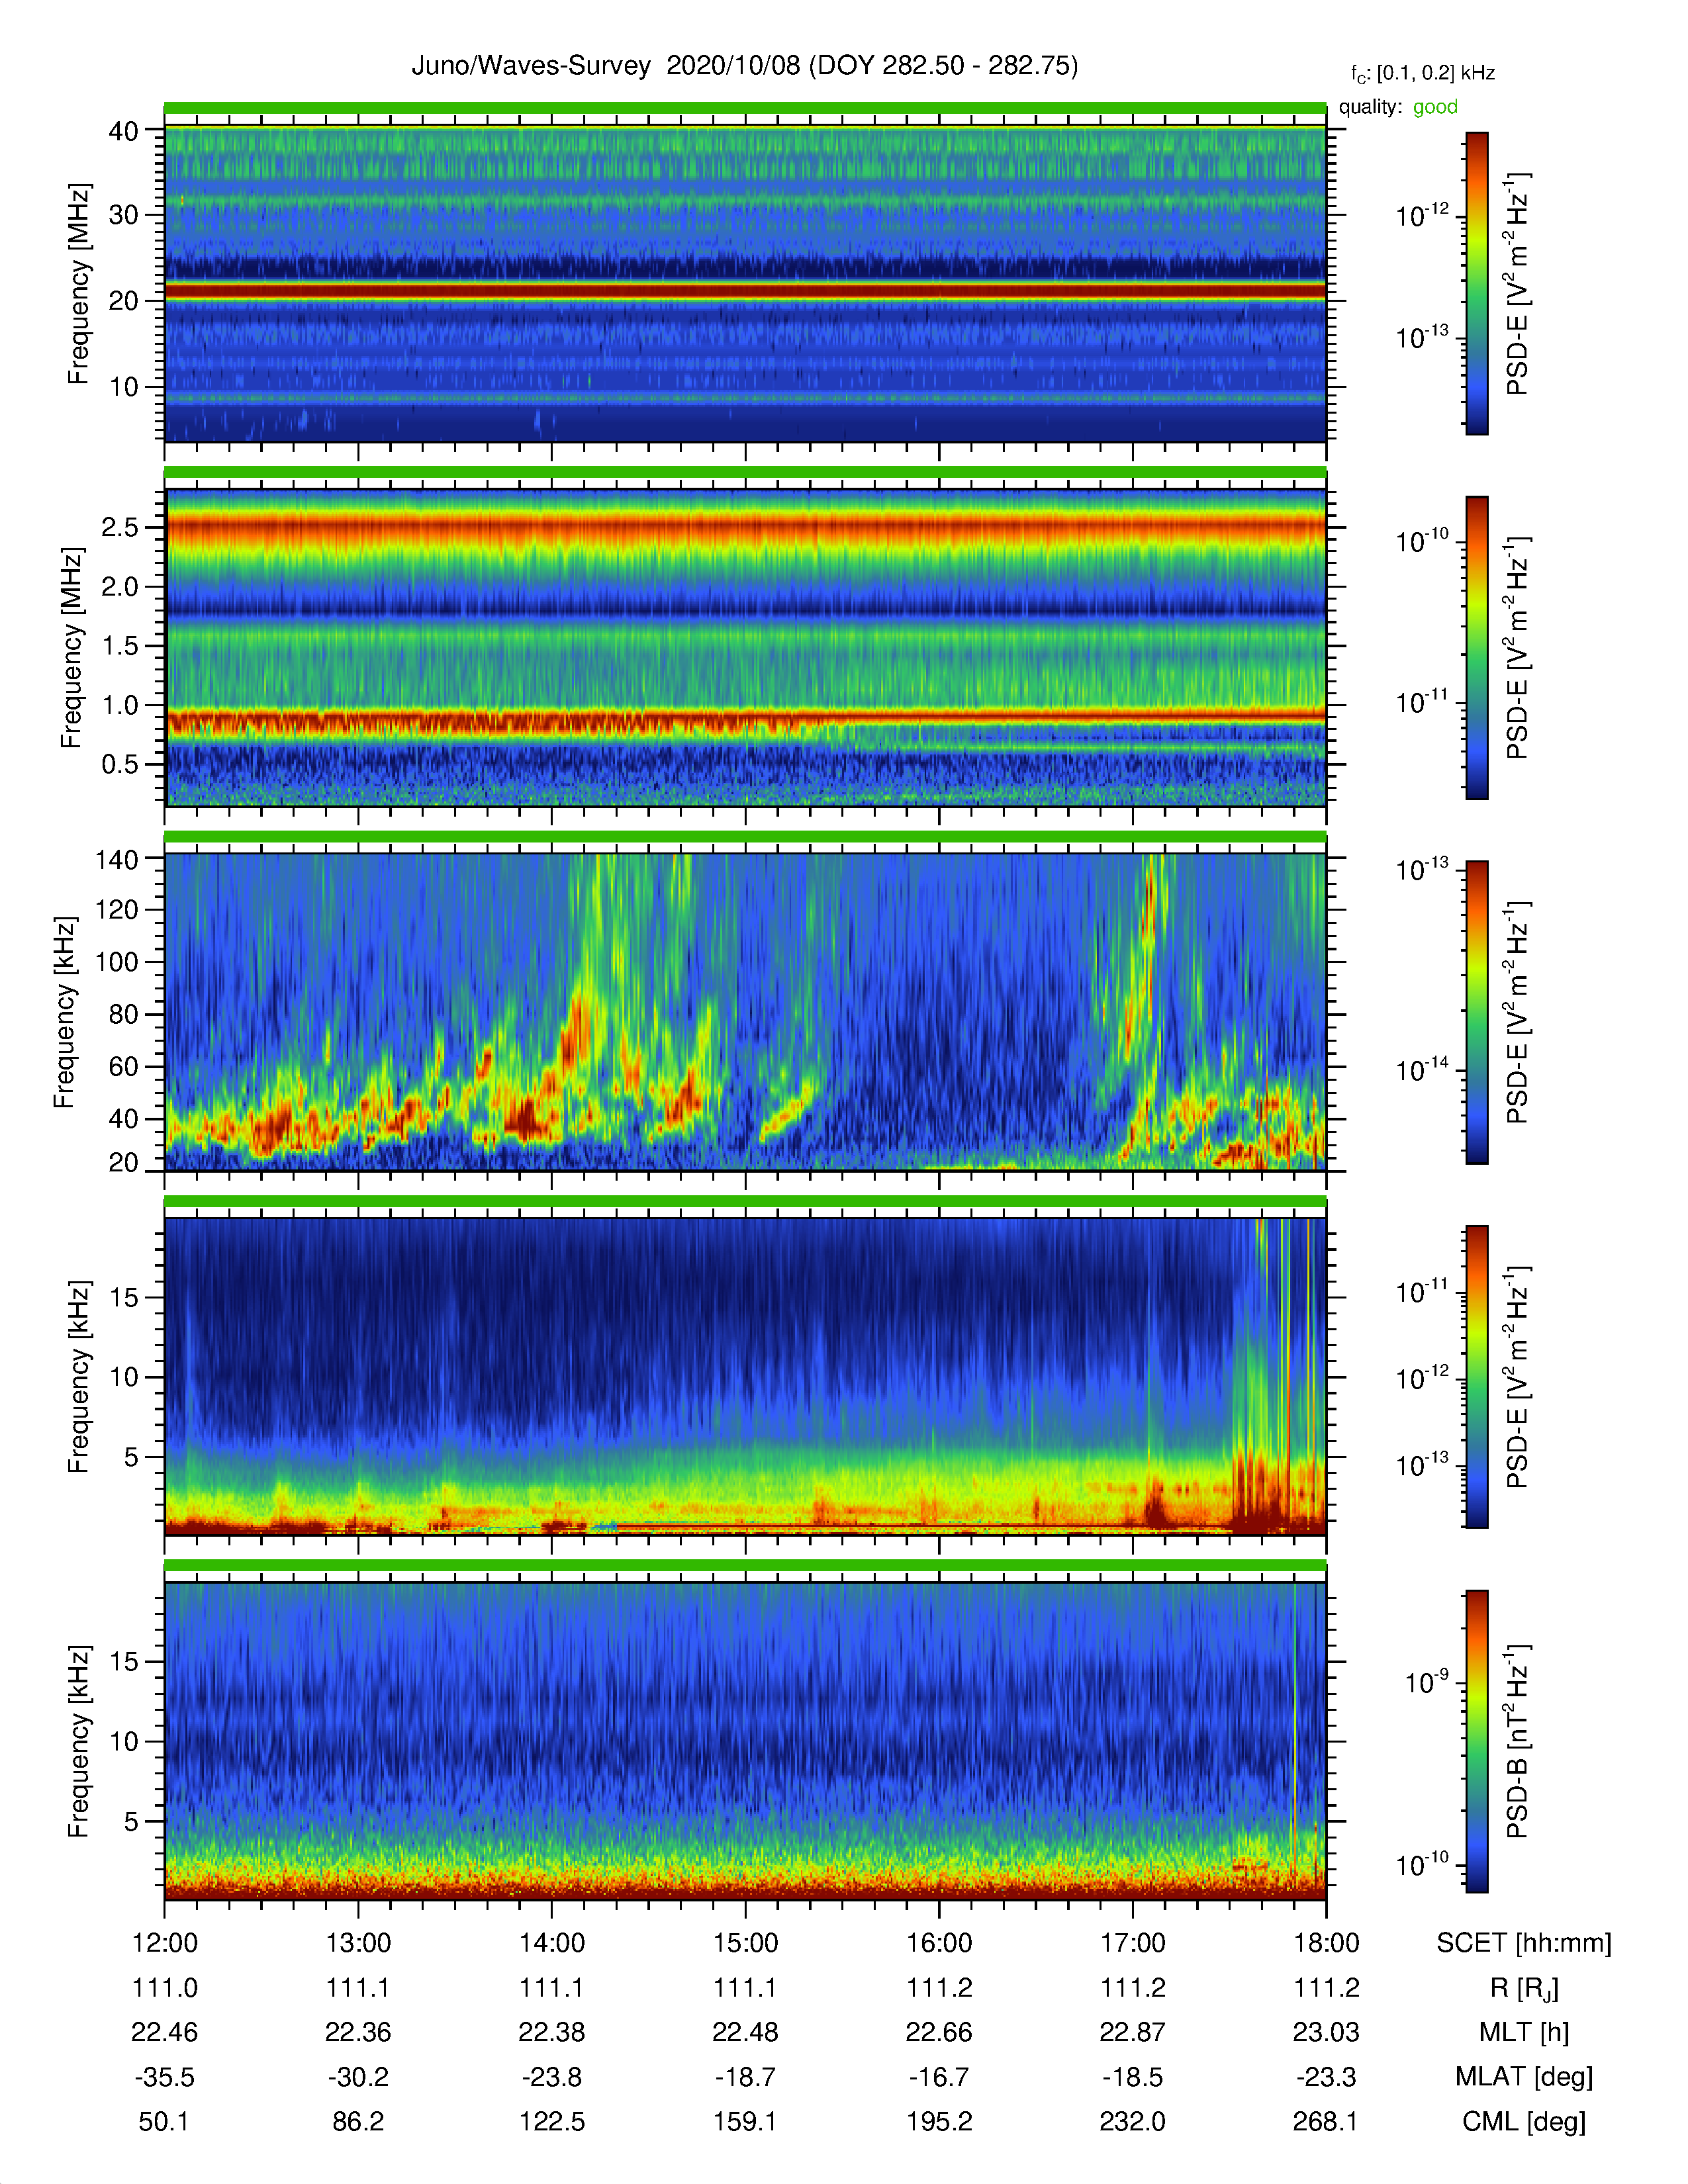The image size is (1688, 2184).
Task: Click the 17:00 SCET time label
Action: [x=1133, y=1943]
